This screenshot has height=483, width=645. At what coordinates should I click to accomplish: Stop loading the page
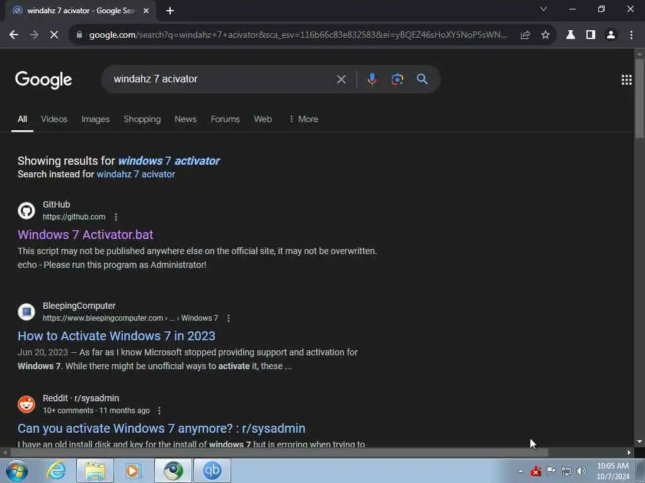pos(54,35)
